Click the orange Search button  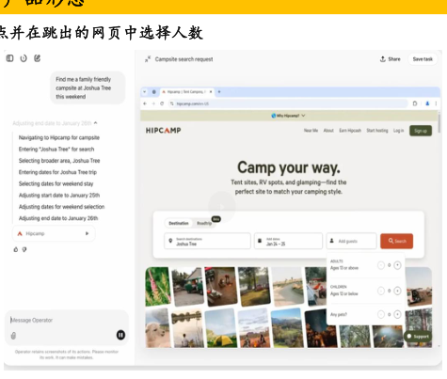click(x=396, y=241)
